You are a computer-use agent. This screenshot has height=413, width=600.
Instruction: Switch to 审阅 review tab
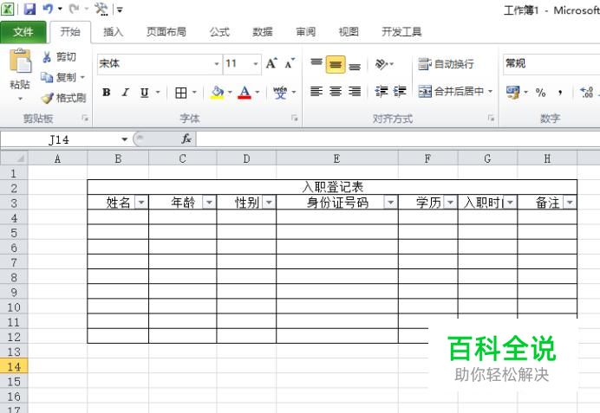(x=306, y=32)
